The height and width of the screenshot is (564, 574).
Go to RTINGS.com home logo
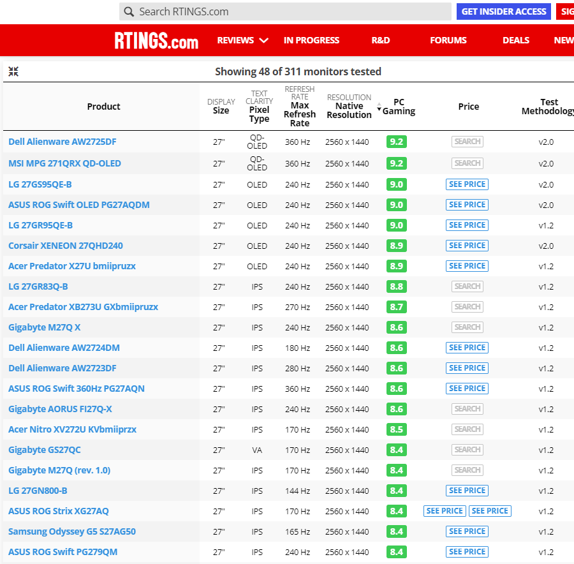point(156,40)
